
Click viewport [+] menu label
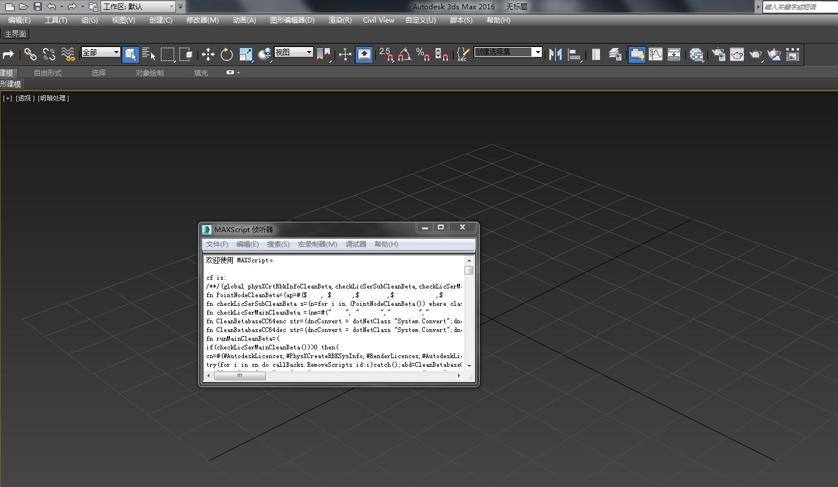tap(8, 98)
